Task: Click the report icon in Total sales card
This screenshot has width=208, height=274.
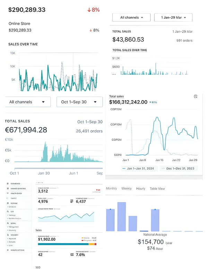Action: click(x=196, y=96)
